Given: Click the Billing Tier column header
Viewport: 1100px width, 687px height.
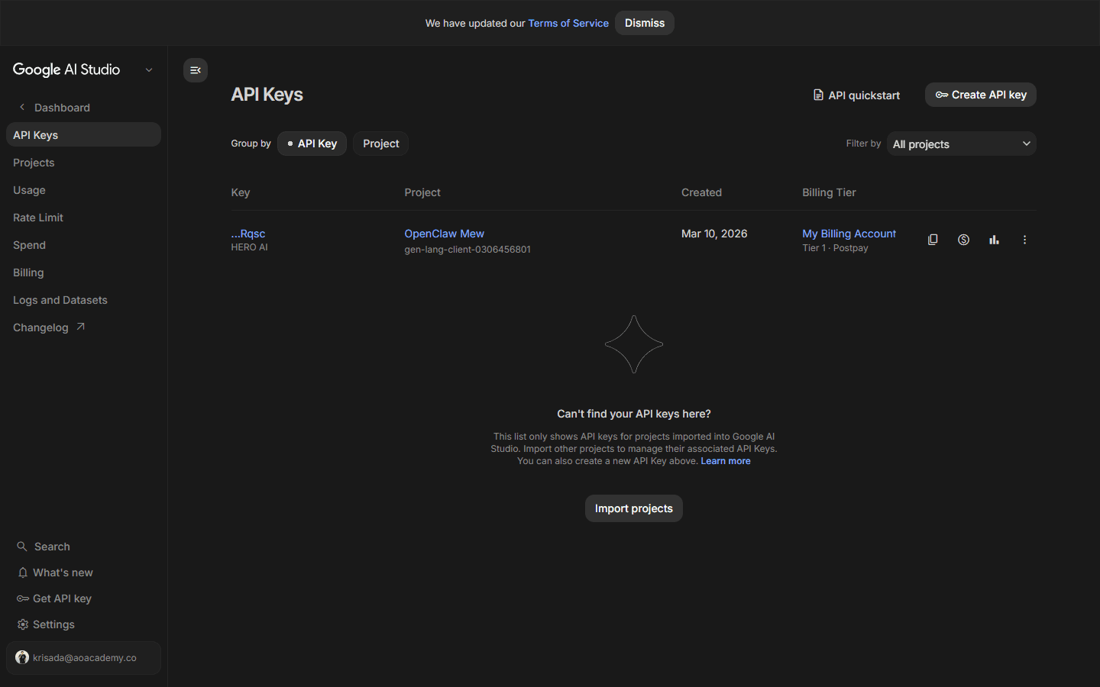Looking at the screenshot, I should pos(829,192).
